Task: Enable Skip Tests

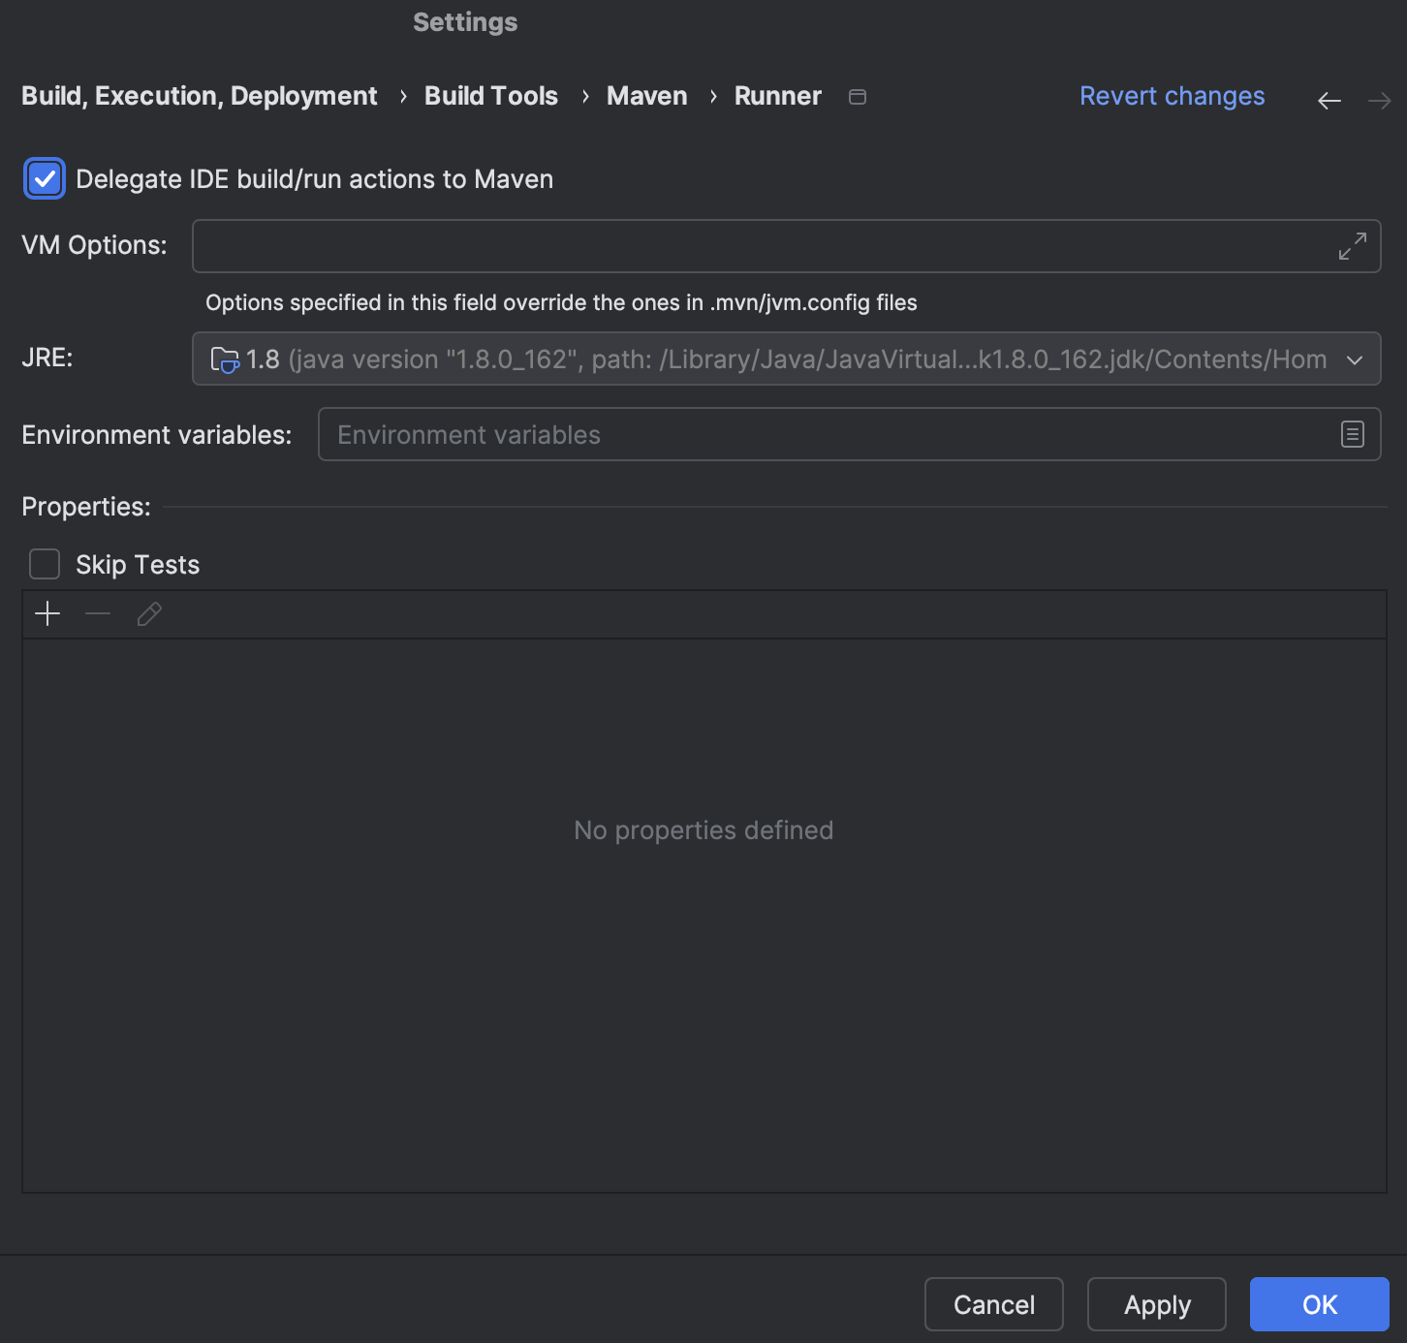Action: [45, 563]
